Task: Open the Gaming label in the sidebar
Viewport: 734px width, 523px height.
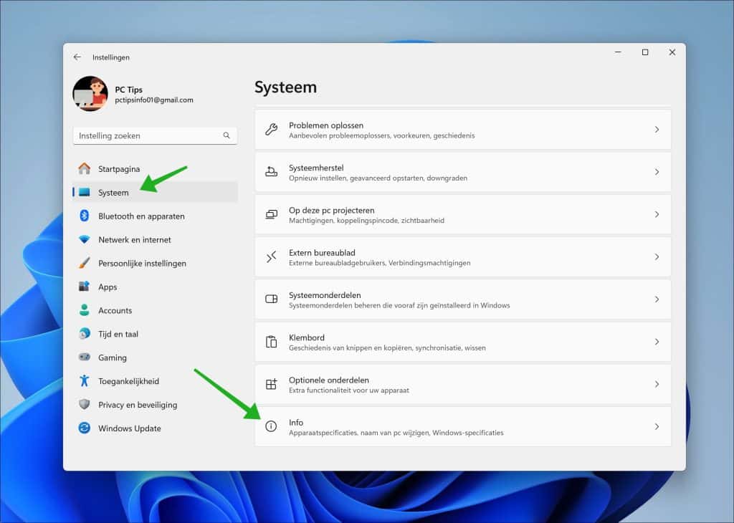Action: pos(113,358)
